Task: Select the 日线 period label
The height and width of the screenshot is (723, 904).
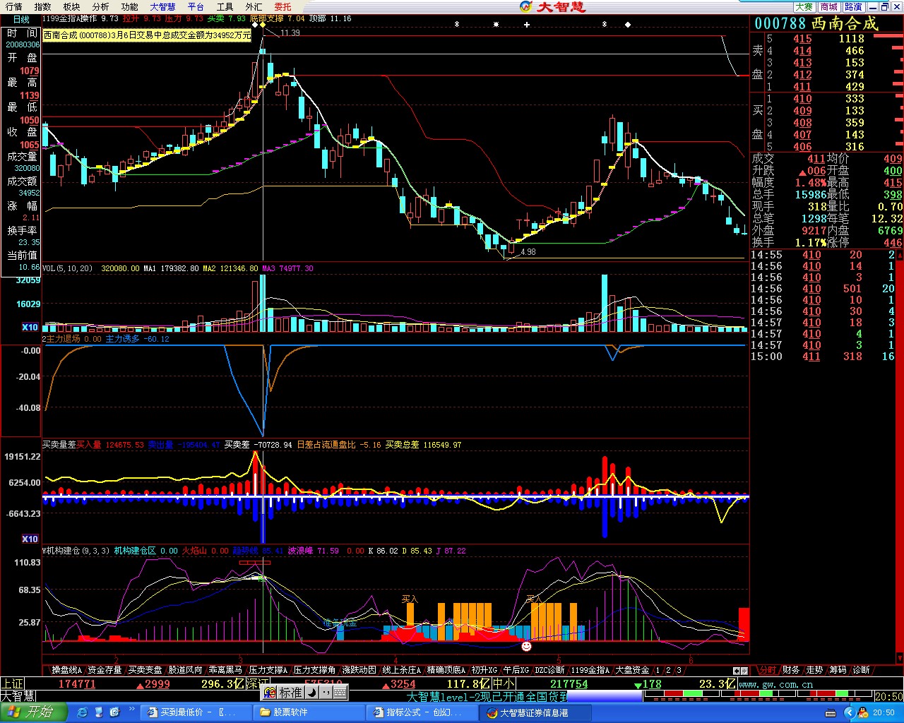Action: pyautogui.click(x=21, y=20)
